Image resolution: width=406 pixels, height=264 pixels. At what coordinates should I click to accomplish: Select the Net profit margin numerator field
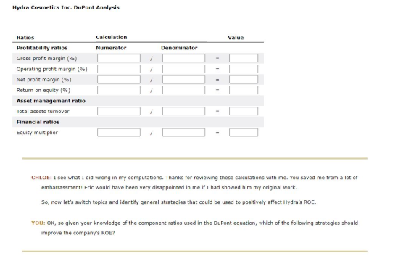point(119,80)
